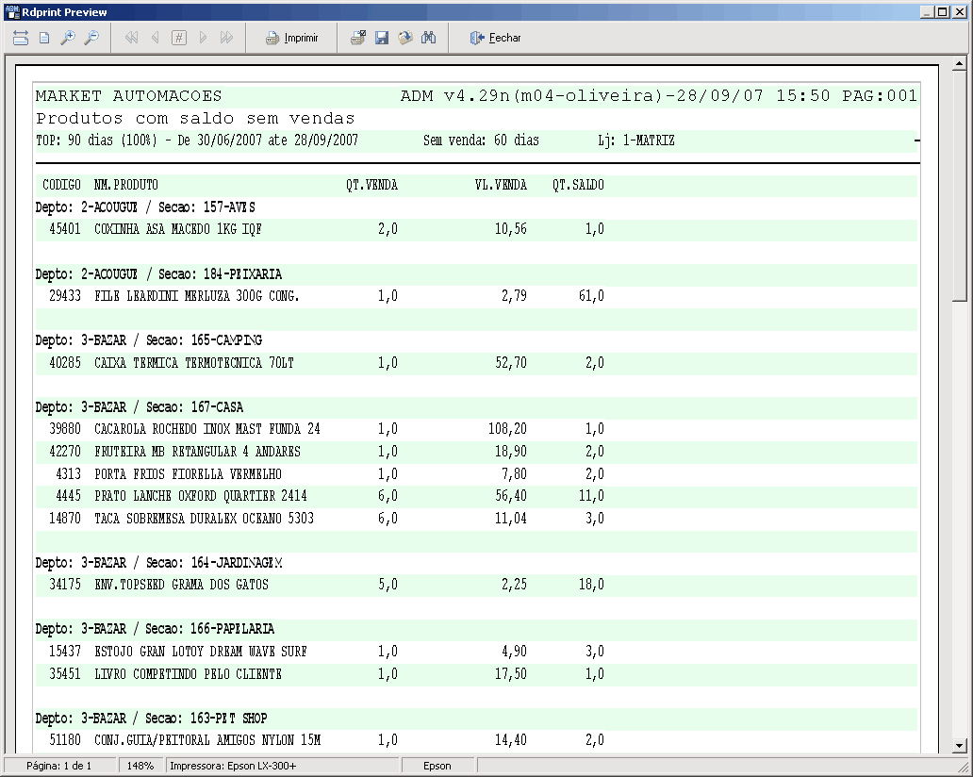The height and width of the screenshot is (777, 973).
Task: Click the VL.VENDA column header
Action: point(501,185)
